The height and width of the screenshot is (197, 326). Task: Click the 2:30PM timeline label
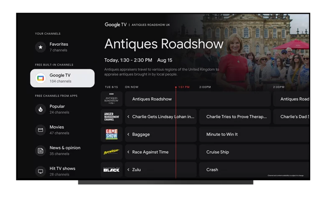[279, 87]
